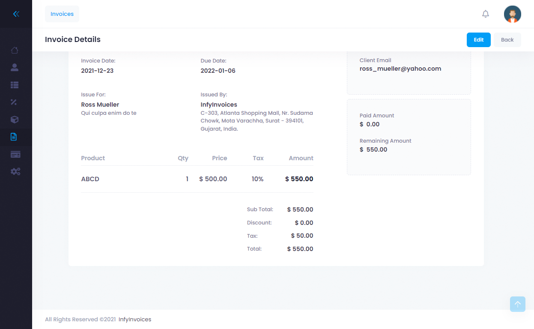Click the Amount column header
534x329 pixels.
coord(301,158)
